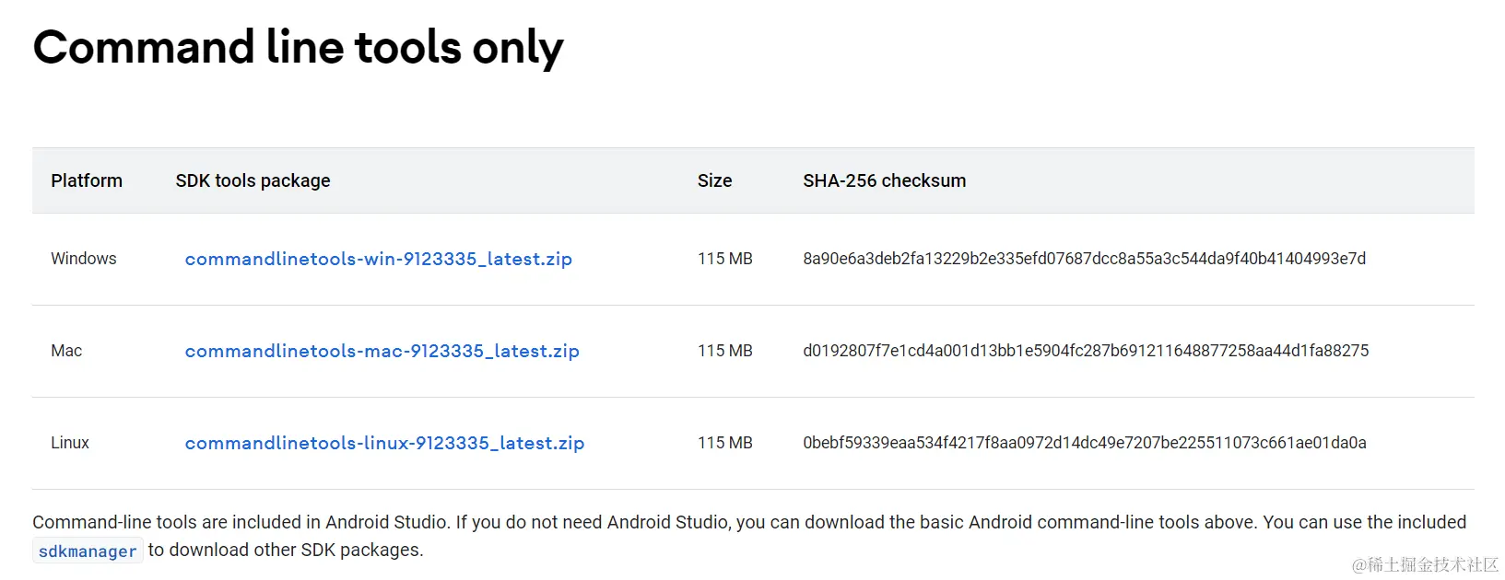Click the 115 MB size in Windows row
The height and width of the screenshot is (580, 1505).
[724, 259]
